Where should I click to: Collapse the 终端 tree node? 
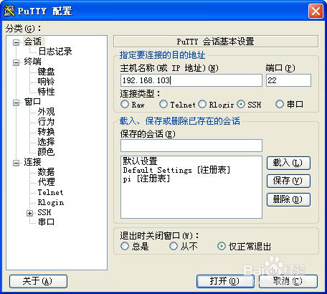pyautogui.click(x=16, y=63)
